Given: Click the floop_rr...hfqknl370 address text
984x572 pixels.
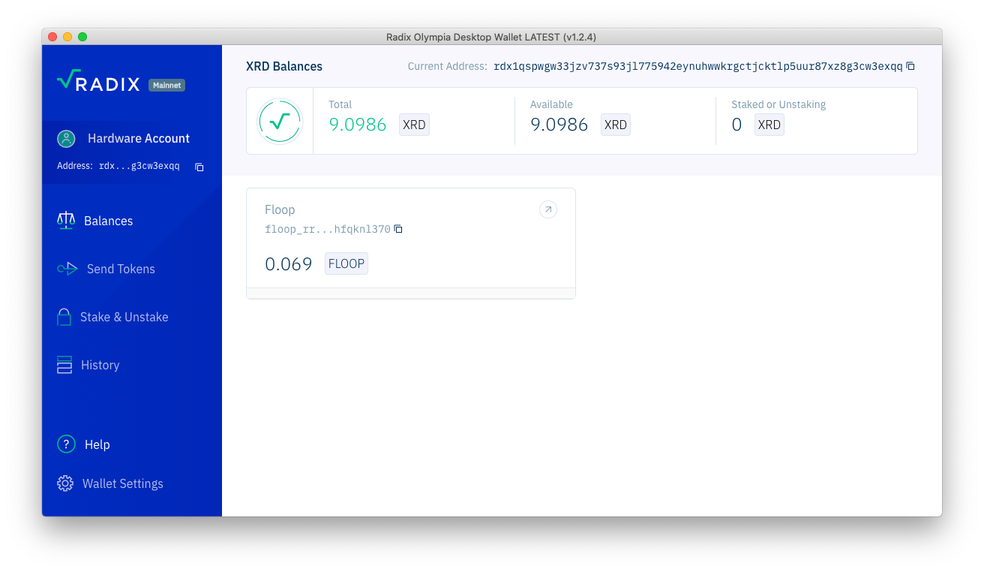Looking at the screenshot, I should (328, 229).
